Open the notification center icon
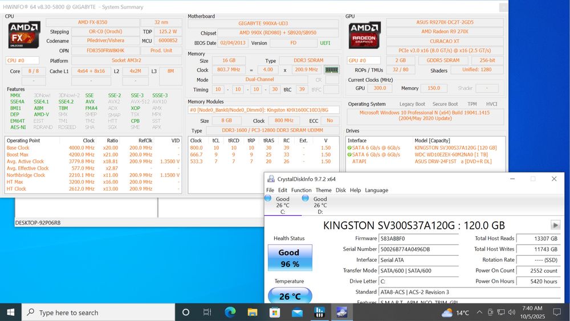The height and width of the screenshot is (321, 570). coord(556,312)
